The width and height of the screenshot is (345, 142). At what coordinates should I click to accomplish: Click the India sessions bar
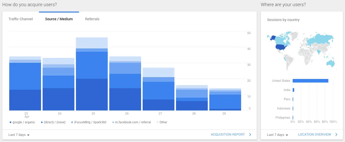pyautogui.click(x=293, y=90)
